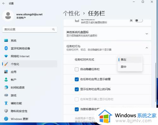Open 辅助功能 settings category
The height and width of the screenshot is (125, 158).
(30, 103)
